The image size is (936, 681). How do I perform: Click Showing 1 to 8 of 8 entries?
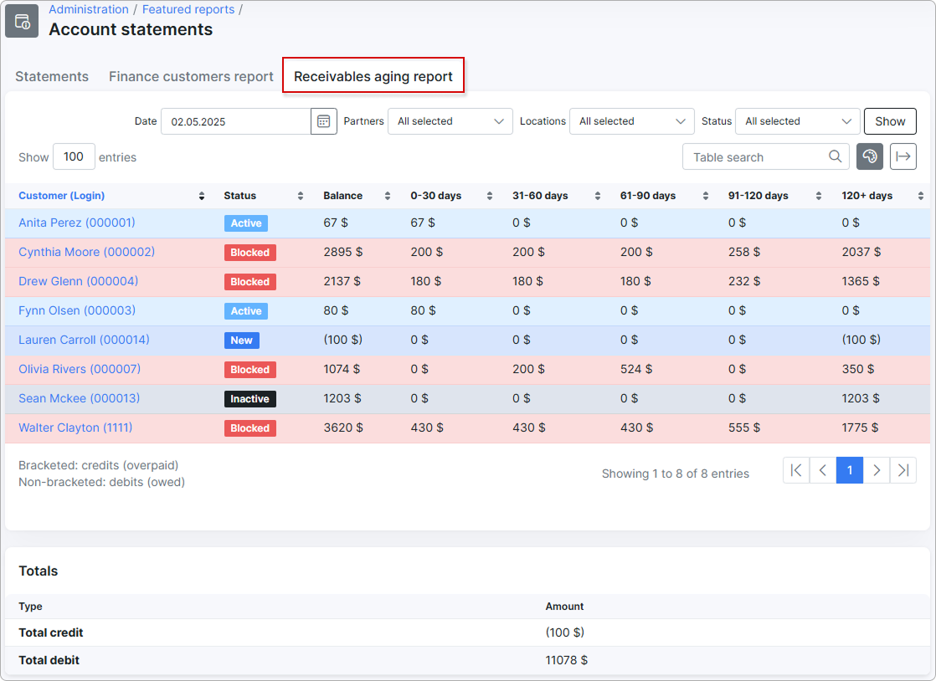pyautogui.click(x=675, y=474)
